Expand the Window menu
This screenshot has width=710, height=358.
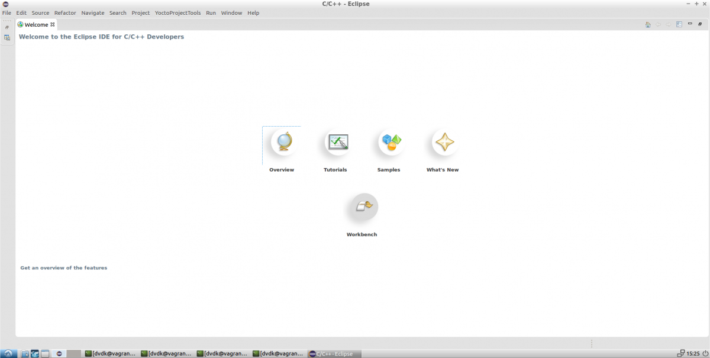click(x=231, y=12)
